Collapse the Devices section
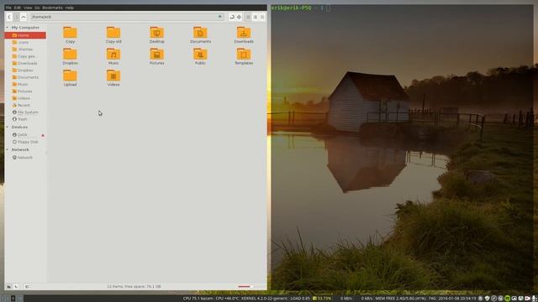 (8, 127)
